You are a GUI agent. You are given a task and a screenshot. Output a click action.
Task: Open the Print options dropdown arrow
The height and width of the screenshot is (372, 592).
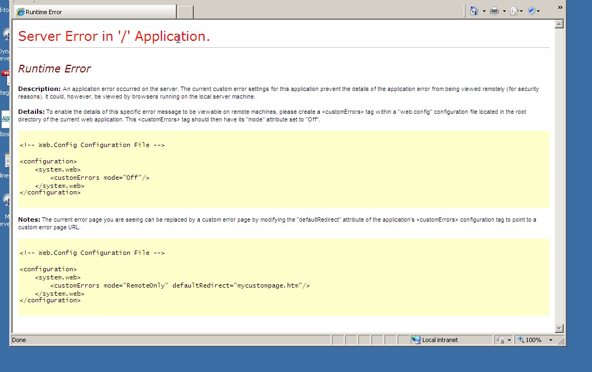(x=504, y=11)
